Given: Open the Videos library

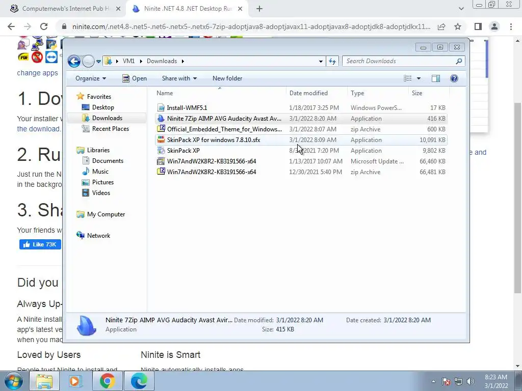Looking at the screenshot, I should pos(101,193).
